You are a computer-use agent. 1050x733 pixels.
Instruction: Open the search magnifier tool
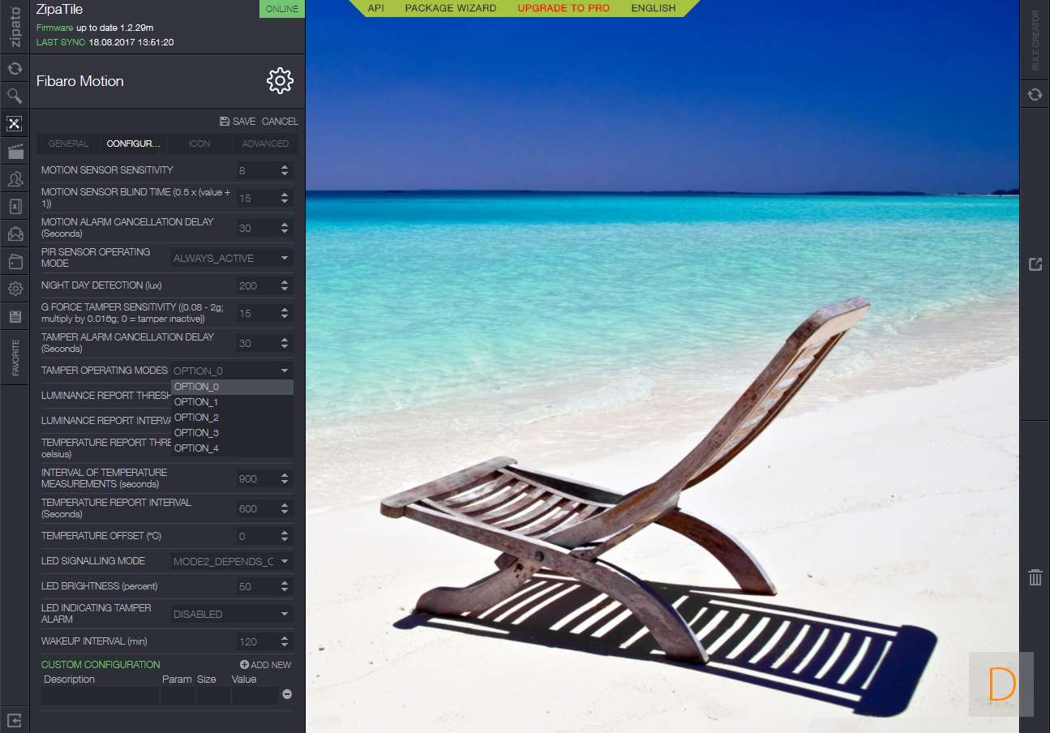(x=15, y=96)
